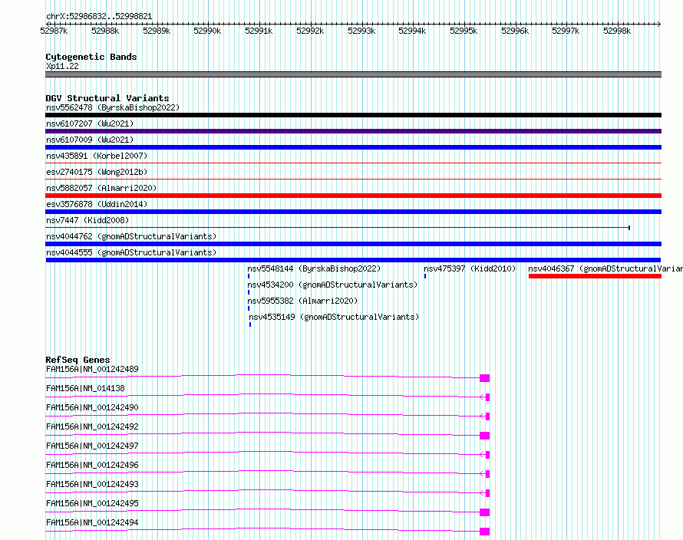Click the magenta exon block of NM_001242496
This screenshot has width=683, height=540.
click(488, 474)
